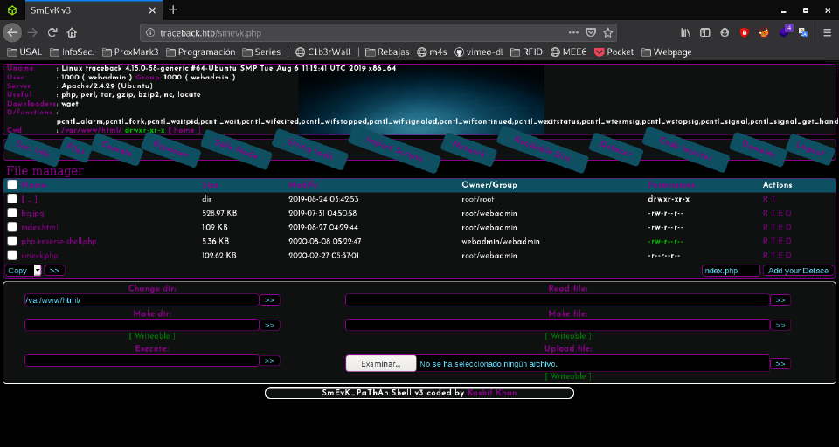Open the index.html file link
This screenshot has height=447, width=839.
39,227
